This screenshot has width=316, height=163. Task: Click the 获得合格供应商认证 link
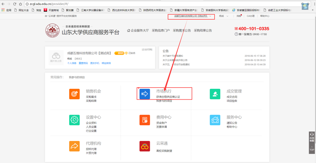point(168,97)
